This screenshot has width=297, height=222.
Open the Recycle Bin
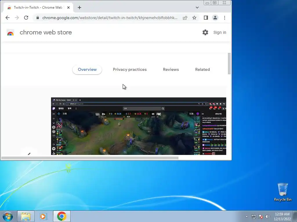282,192
